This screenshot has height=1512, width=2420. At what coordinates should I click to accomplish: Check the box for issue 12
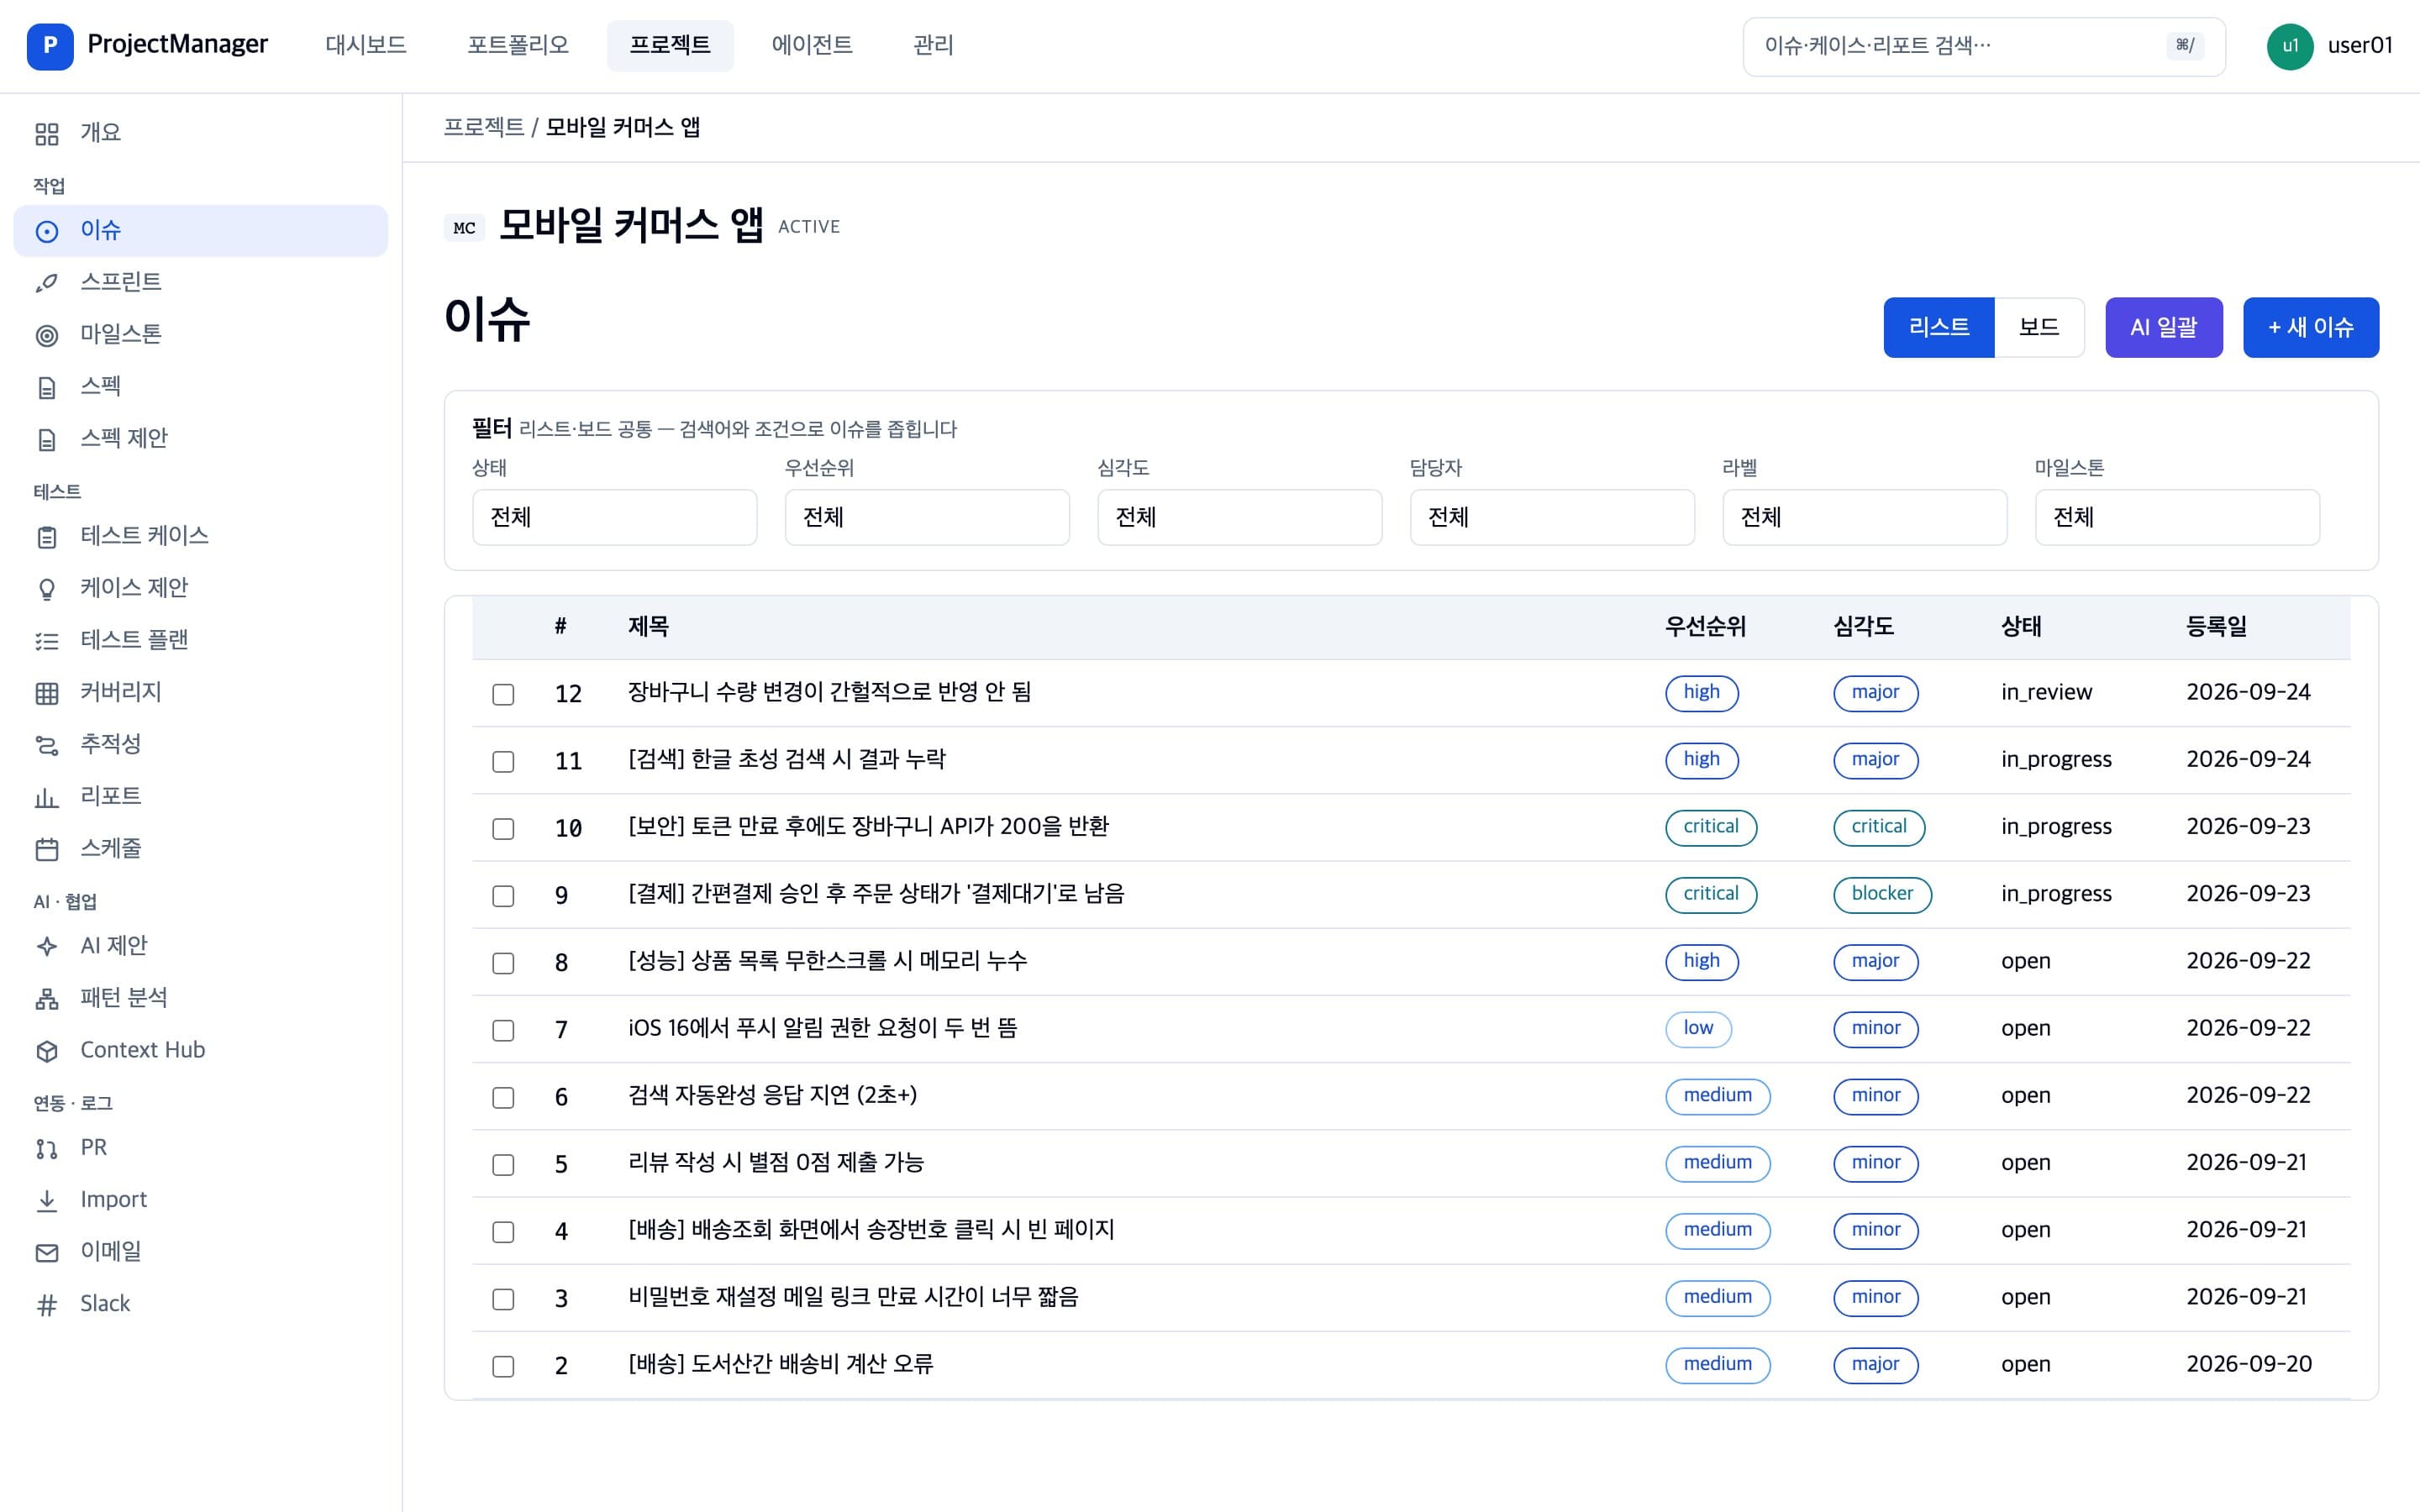[503, 694]
